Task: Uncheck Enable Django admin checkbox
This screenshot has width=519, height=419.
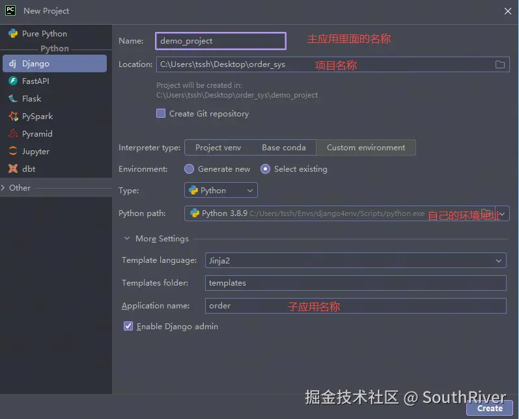Action: click(128, 326)
